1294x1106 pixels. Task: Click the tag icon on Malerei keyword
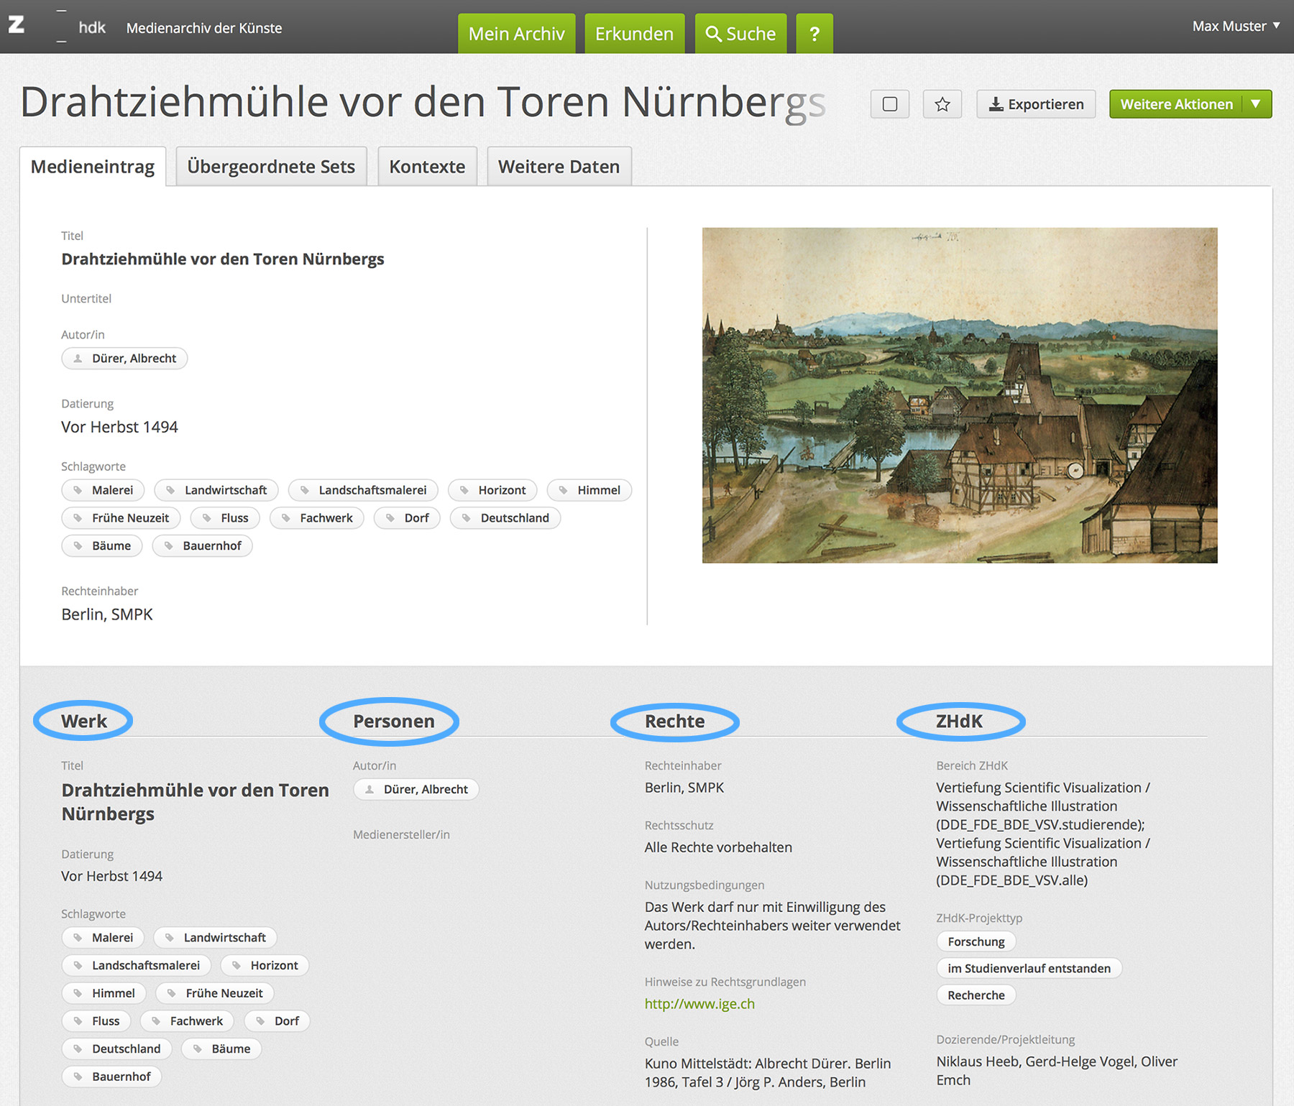click(x=78, y=490)
